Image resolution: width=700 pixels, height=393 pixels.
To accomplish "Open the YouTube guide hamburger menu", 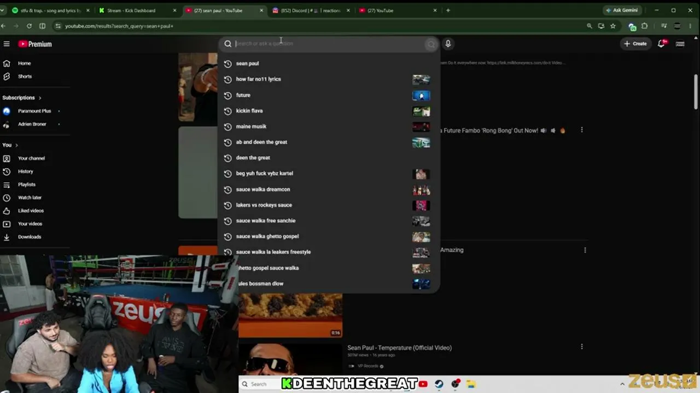I will point(7,44).
